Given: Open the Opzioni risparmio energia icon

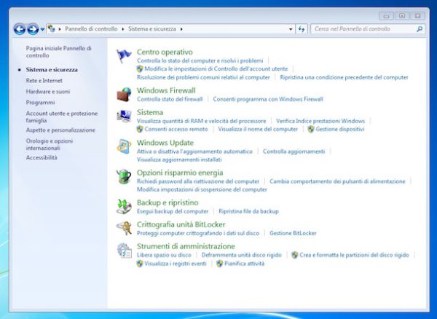Looking at the screenshot, I should [x=125, y=177].
